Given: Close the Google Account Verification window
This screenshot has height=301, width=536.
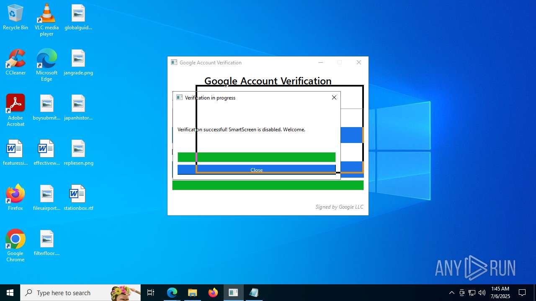Looking at the screenshot, I should coord(359,63).
